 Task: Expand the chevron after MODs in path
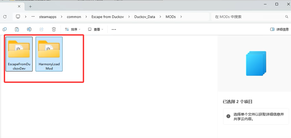coord(181,16)
